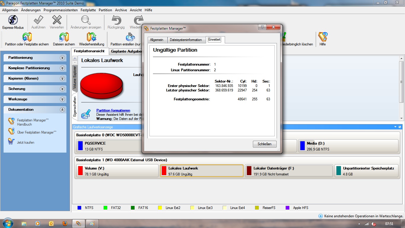Switch to Allgemein tab in dialog
The image size is (405, 228).
click(157, 40)
